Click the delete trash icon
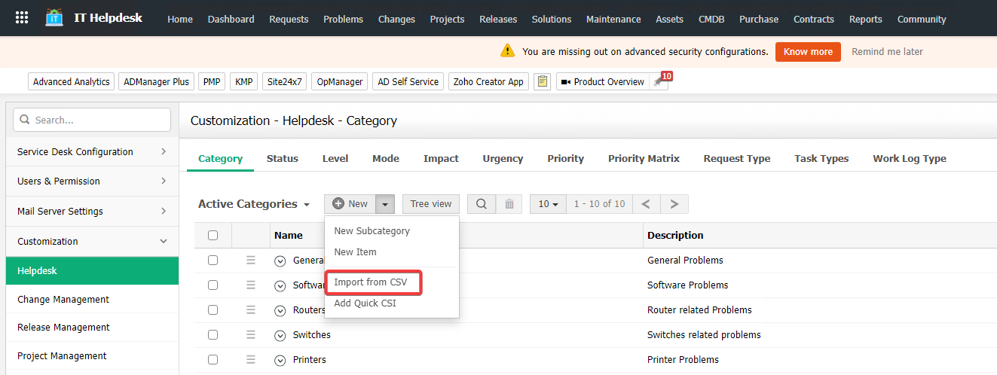Screen dimensions: 997x375 pyautogui.click(x=509, y=204)
